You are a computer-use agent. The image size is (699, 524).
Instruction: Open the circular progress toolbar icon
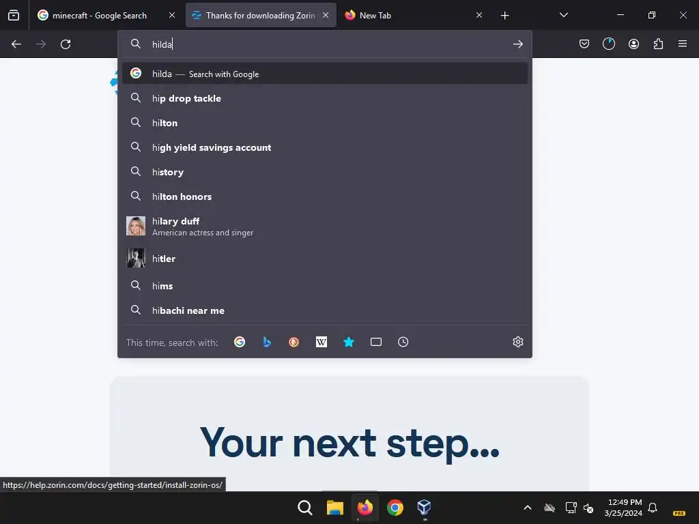click(609, 44)
